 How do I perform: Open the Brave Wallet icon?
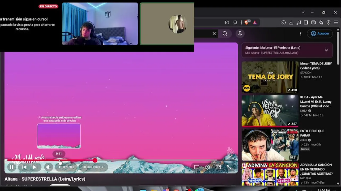point(313,23)
